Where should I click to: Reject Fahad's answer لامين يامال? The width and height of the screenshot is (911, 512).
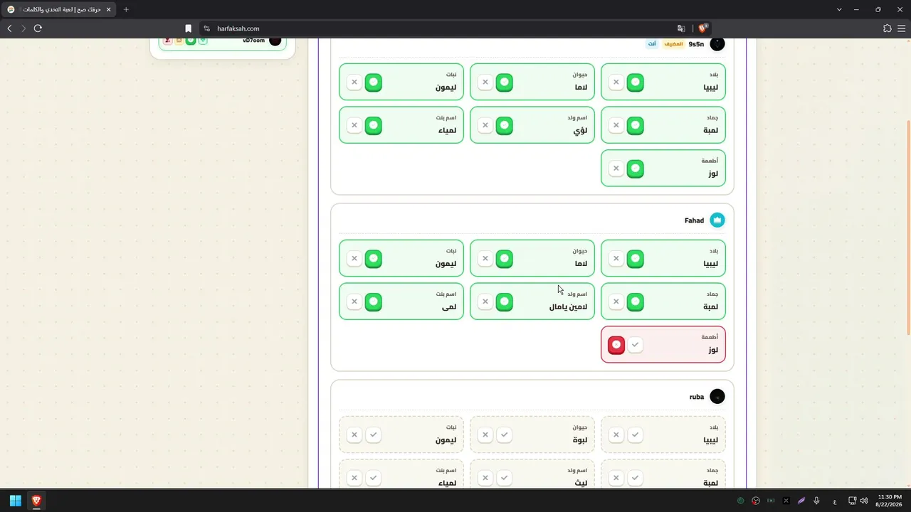485,302
